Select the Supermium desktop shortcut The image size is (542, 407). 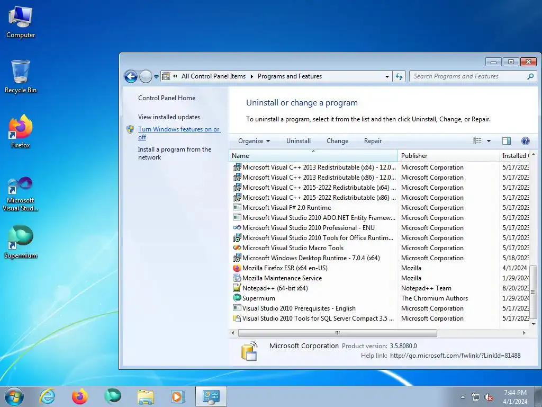tap(21, 242)
